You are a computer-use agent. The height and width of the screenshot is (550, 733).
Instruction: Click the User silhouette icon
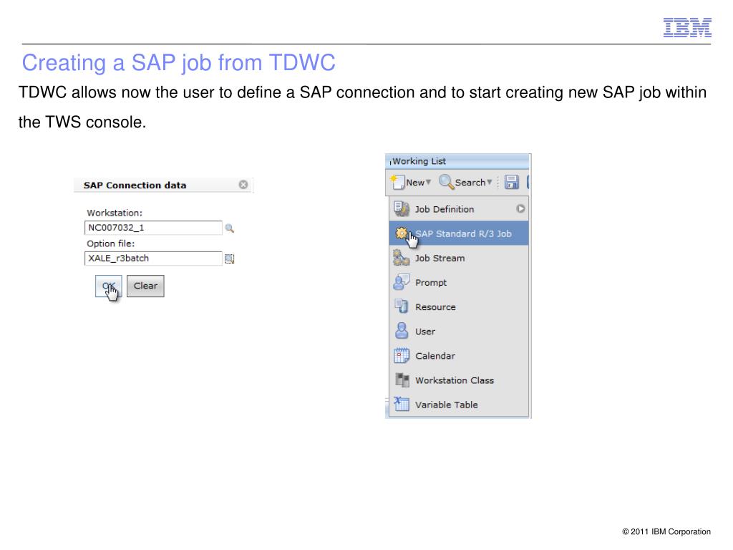(402, 331)
